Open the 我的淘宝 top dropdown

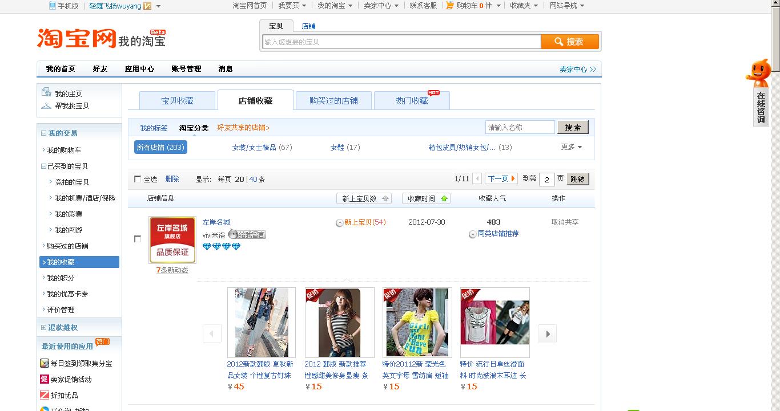[335, 6]
